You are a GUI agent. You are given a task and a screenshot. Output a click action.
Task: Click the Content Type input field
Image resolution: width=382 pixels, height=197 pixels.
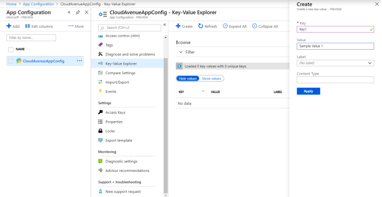(x=335, y=80)
